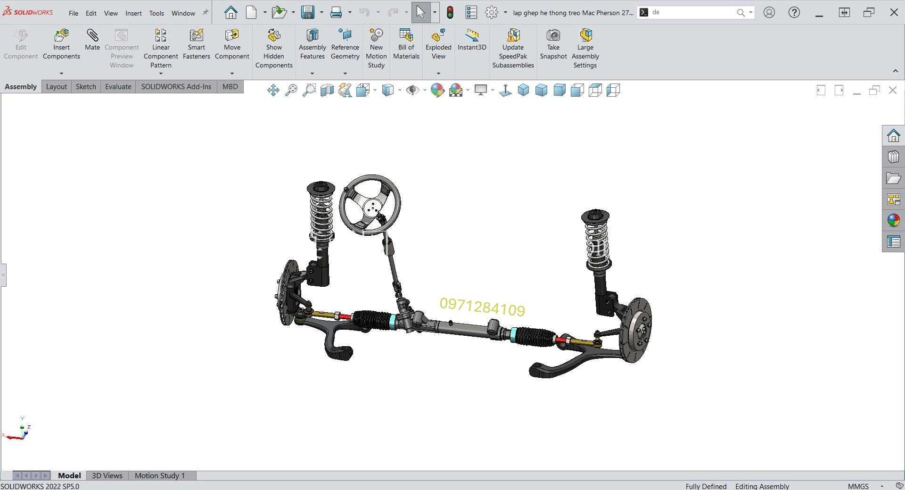Open the login user icon
The height and width of the screenshot is (490, 905).
pos(769,12)
